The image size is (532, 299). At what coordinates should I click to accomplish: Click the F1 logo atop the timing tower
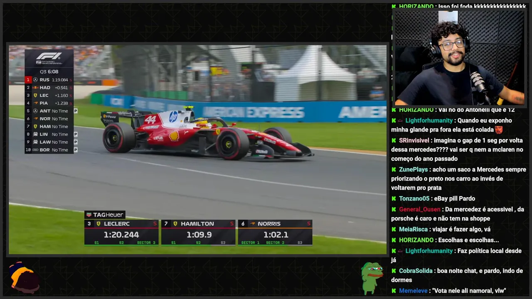click(x=49, y=56)
